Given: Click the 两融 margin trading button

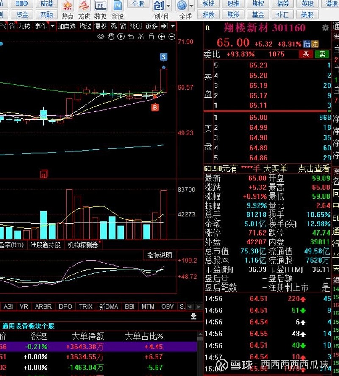Looking at the screenshot, I should point(47,15).
